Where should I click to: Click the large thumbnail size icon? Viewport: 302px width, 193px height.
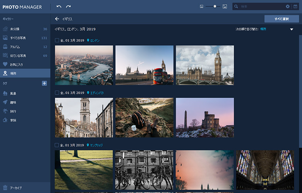click(x=224, y=7)
